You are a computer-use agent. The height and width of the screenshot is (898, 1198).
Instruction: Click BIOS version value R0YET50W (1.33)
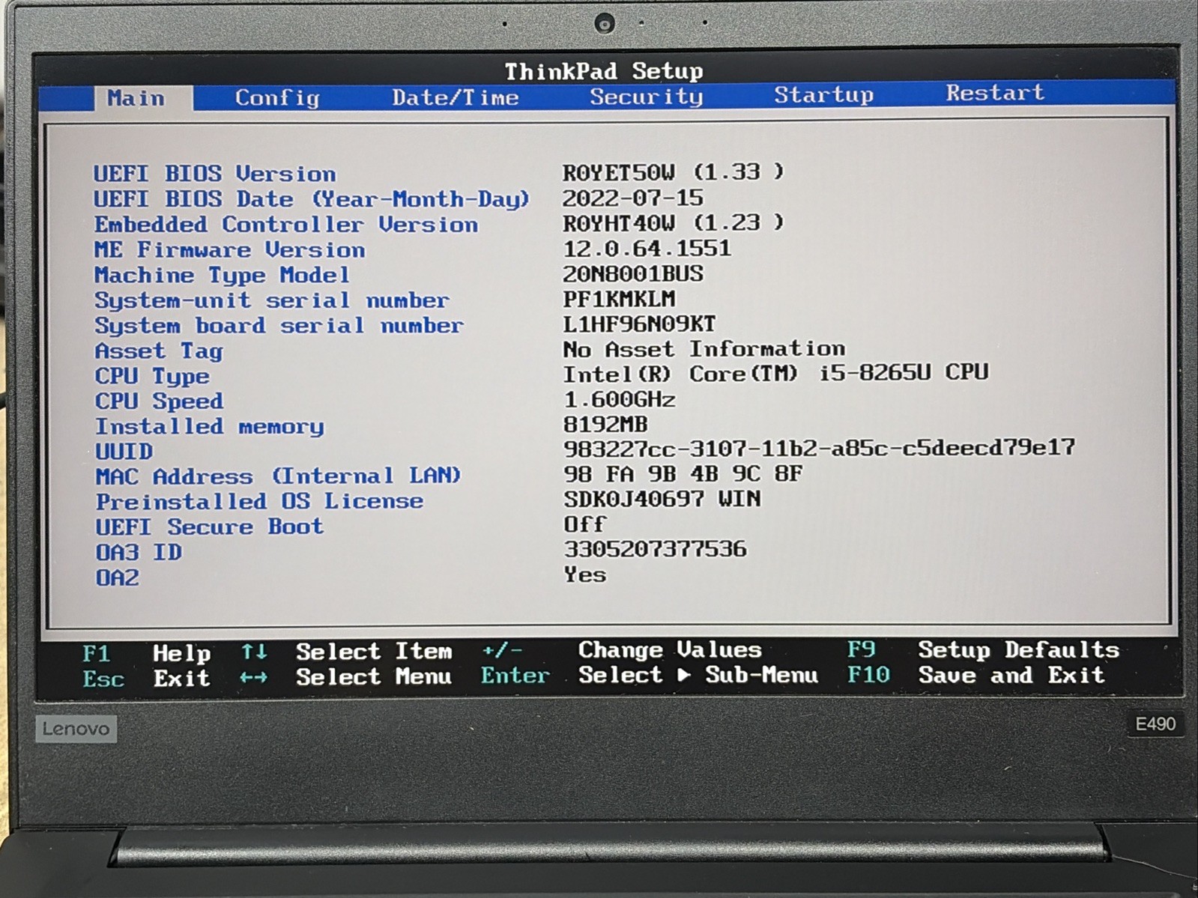673,172
